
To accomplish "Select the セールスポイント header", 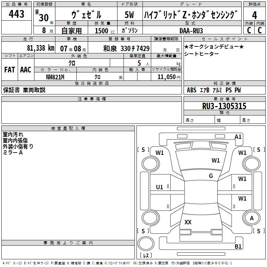I will click(x=224, y=39).
